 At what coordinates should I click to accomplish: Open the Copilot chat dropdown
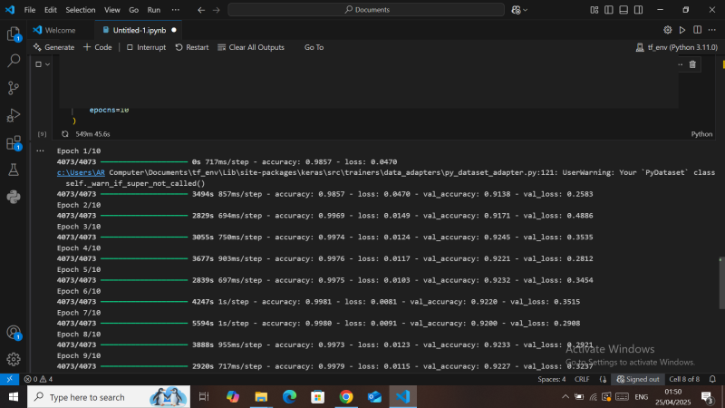[x=519, y=10]
